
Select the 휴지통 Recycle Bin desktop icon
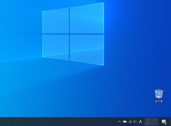159,94
